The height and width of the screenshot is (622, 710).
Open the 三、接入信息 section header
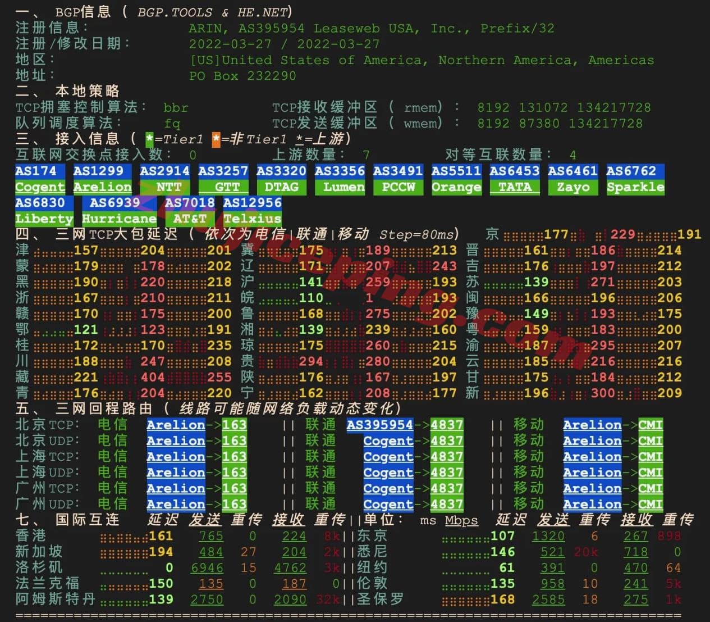pos(87,139)
